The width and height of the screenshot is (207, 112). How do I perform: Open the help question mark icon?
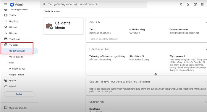click(x=195, y=4)
